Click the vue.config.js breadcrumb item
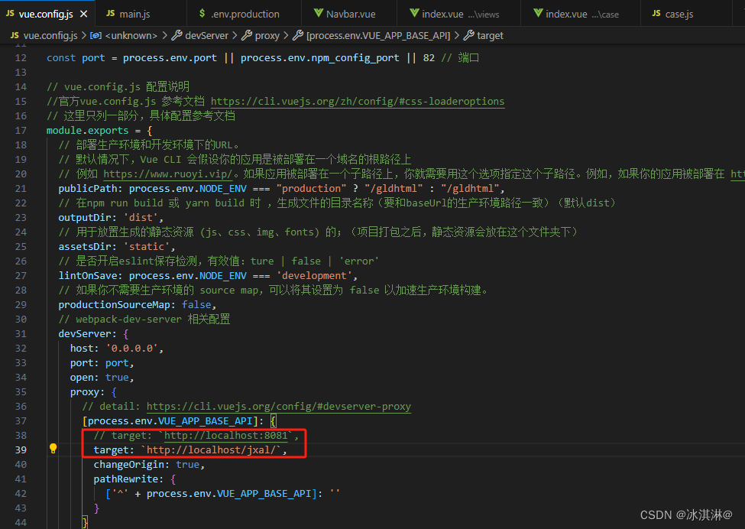Image resolution: width=745 pixels, height=529 pixels. pyautogui.click(x=50, y=36)
